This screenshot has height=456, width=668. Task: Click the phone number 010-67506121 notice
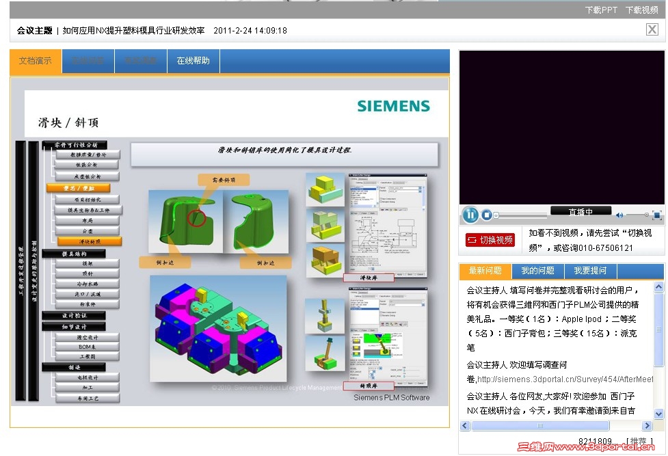pyautogui.click(x=606, y=248)
